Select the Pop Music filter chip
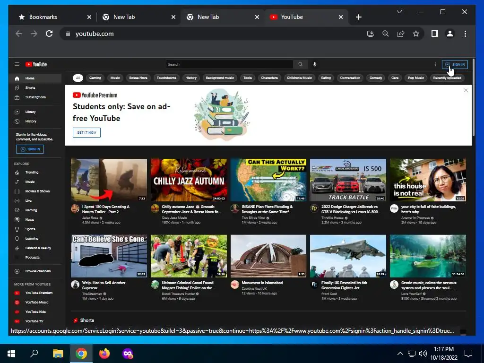This screenshot has height=363, width=484. pos(416,78)
